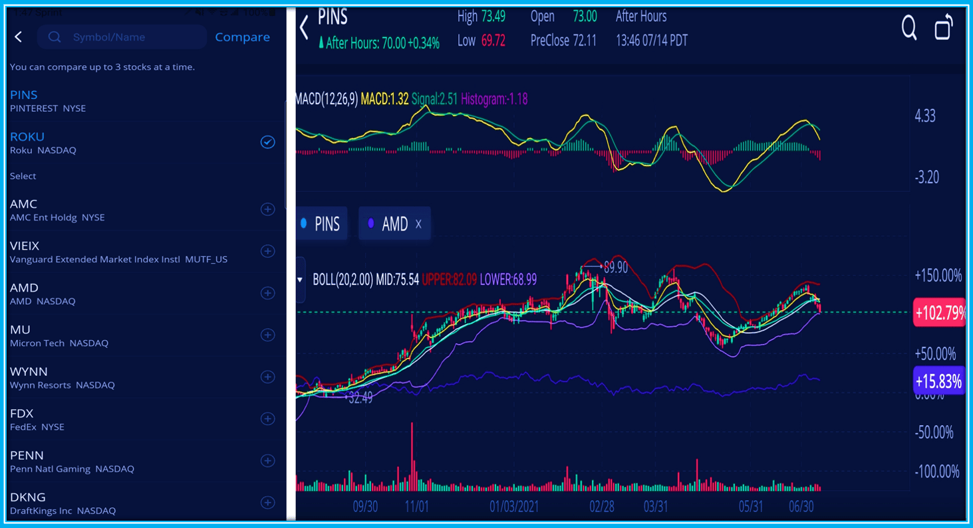Click the 32.49 low price marker

(x=360, y=398)
